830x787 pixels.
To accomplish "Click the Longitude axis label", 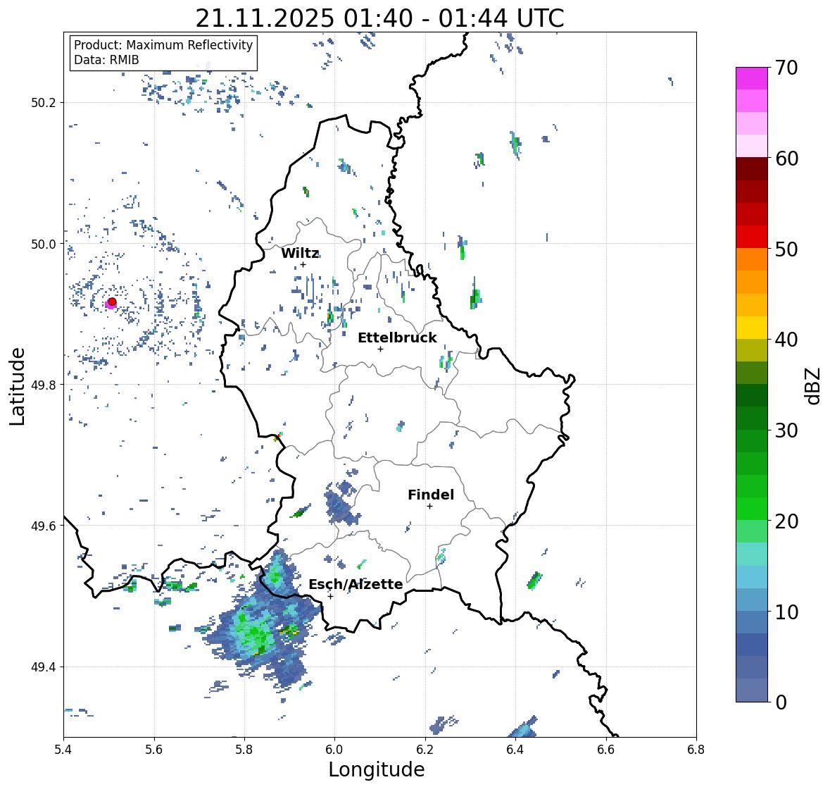I will 377,769.
